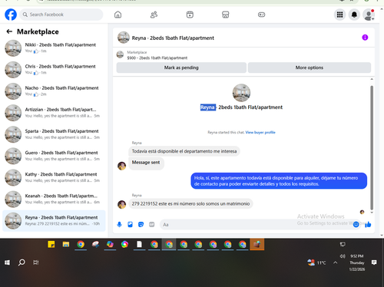Open the Facebook menu grid icon
Screen dimensions: 384x287
click(x=339, y=15)
